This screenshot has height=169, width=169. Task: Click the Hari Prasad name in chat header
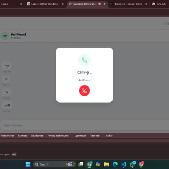(x=18, y=35)
